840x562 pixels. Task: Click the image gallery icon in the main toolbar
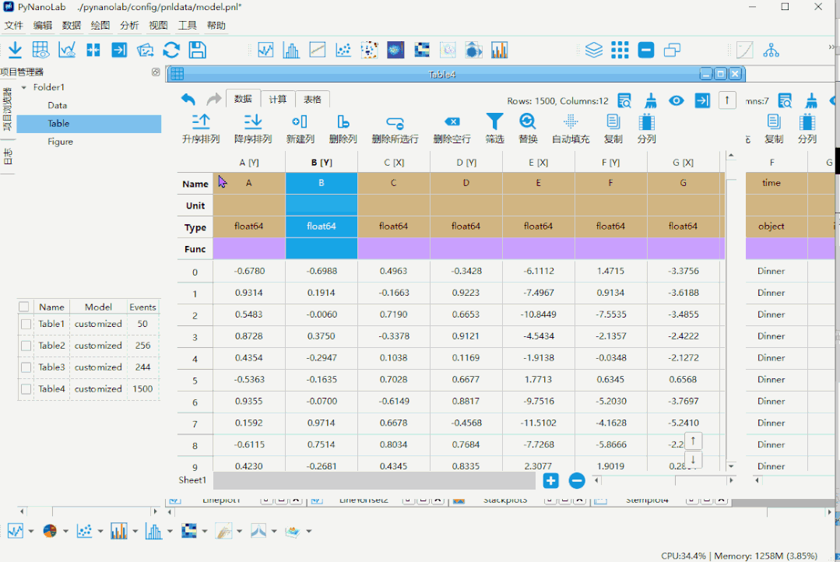[x=145, y=50]
